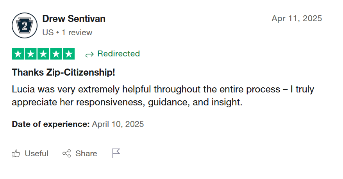This screenshot has width=343, height=179.
Task: Click the review body about Lucia
Action: click(x=163, y=96)
